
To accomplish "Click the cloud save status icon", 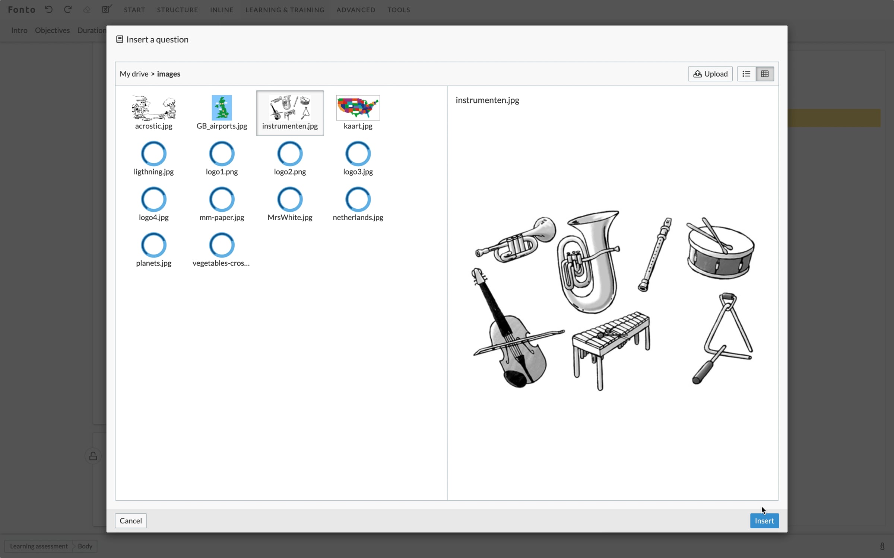I will [86, 10].
